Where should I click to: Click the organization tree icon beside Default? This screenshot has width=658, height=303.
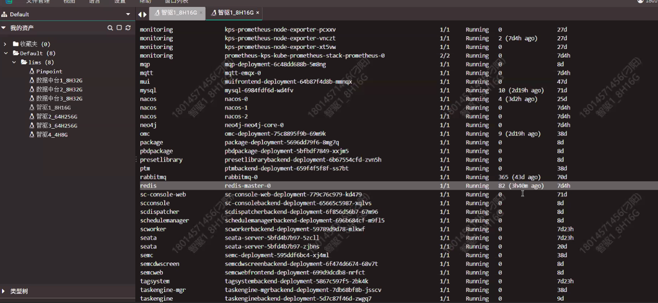4,14
